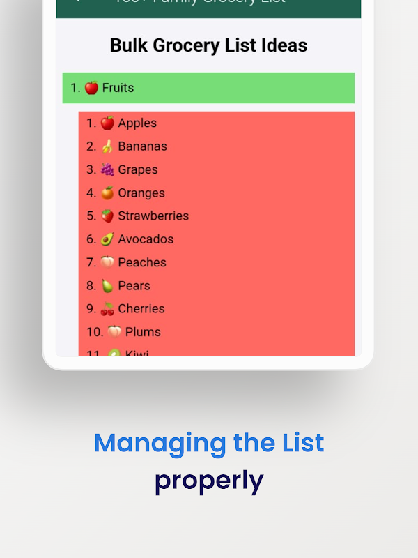Click the Bulk Grocery List Ideas heading
This screenshot has width=418, height=558.
(x=208, y=45)
